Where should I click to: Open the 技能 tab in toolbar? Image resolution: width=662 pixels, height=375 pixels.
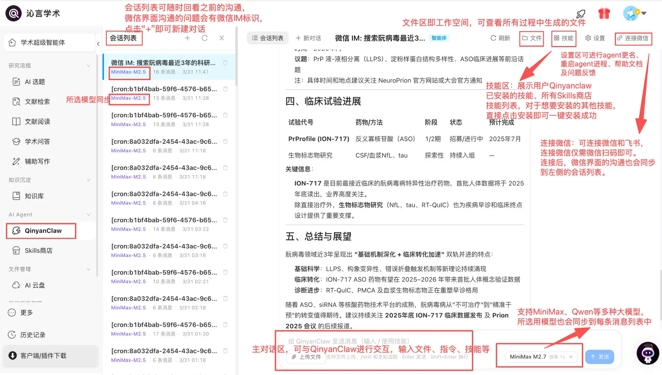(563, 38)
